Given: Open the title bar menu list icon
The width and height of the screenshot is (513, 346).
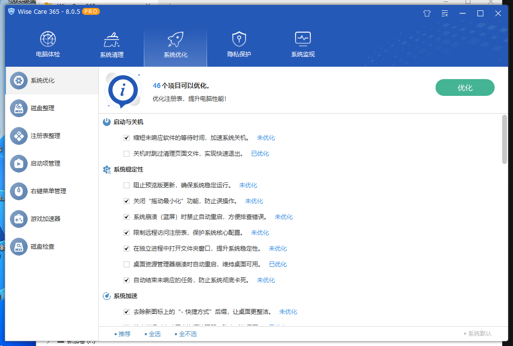Looking at the screenshot, I should (x=445, y=13).
